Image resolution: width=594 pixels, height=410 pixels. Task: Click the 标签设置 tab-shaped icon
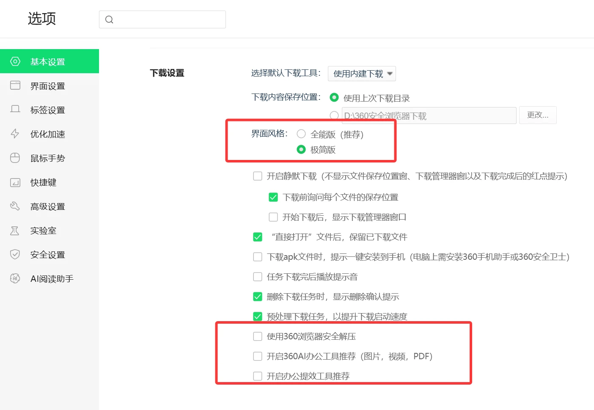click(15, 110)
